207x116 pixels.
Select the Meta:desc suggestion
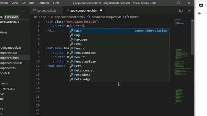[x=119, y=75]
